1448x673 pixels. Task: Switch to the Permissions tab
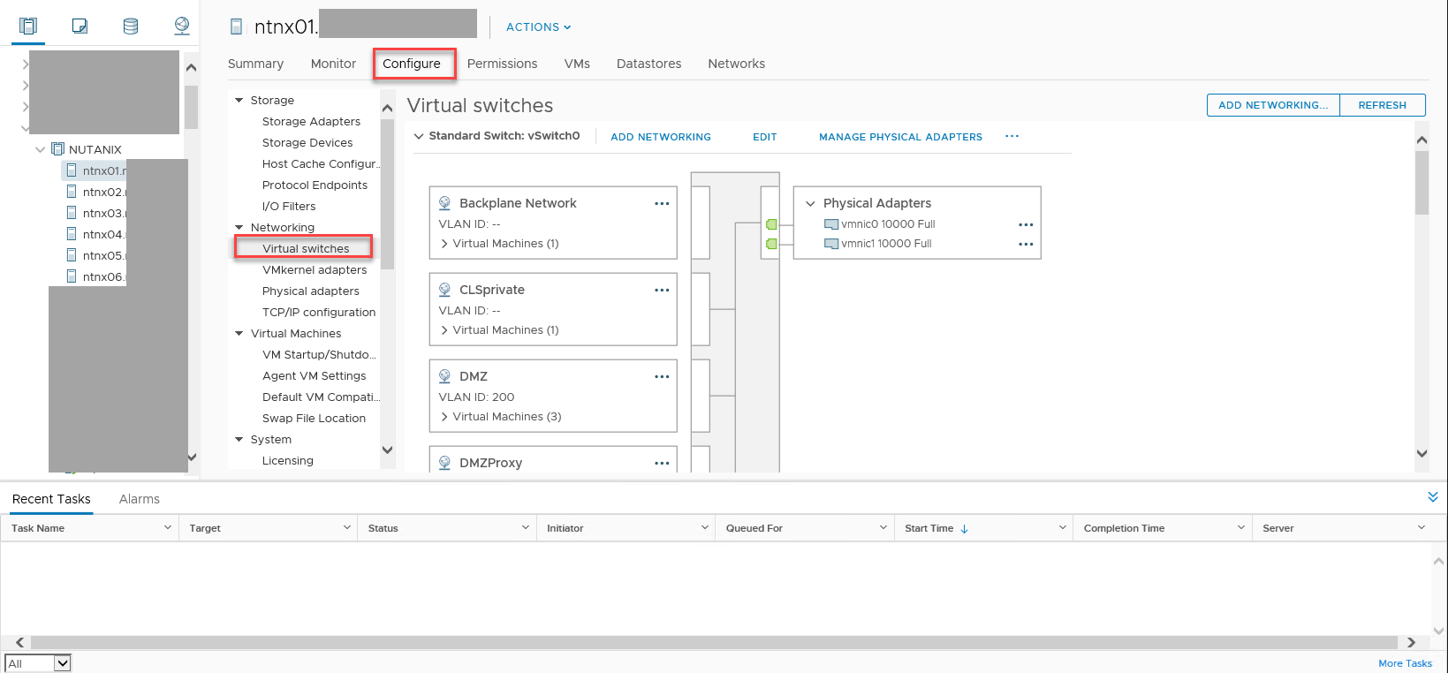[502, 64]
